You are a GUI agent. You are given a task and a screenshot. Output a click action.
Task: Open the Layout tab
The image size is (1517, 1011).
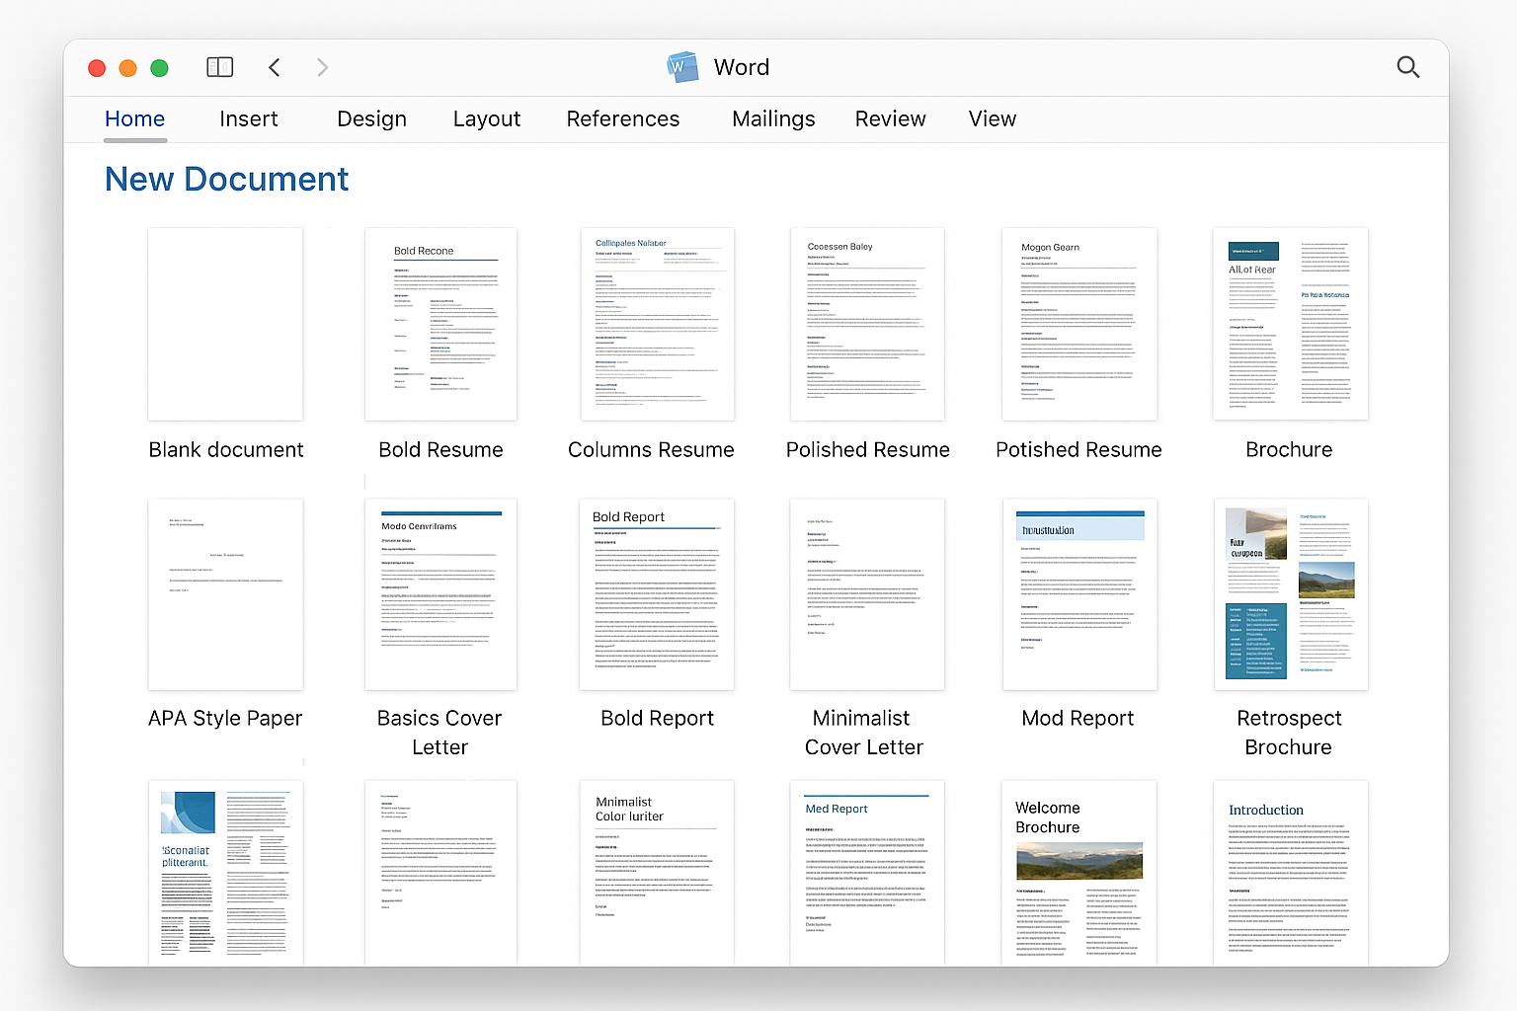tap(487, 118)
